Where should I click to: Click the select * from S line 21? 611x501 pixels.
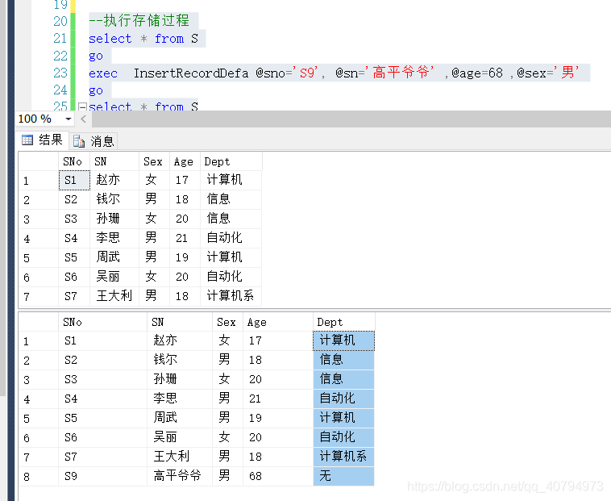tap(143, 39)
